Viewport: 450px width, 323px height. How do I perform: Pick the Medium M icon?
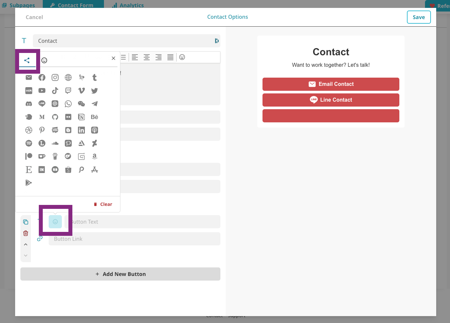(x=42, y=117)
